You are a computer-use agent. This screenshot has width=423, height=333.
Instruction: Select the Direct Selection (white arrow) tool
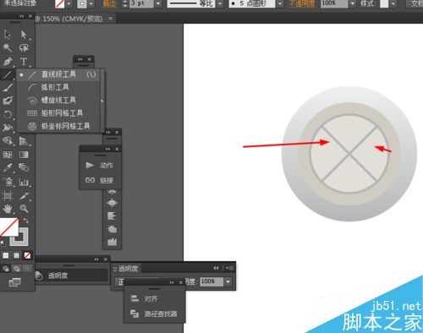[24, 35]
